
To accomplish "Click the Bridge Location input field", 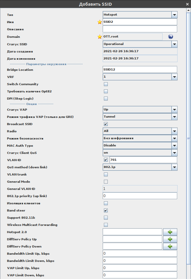I will 140,70.
